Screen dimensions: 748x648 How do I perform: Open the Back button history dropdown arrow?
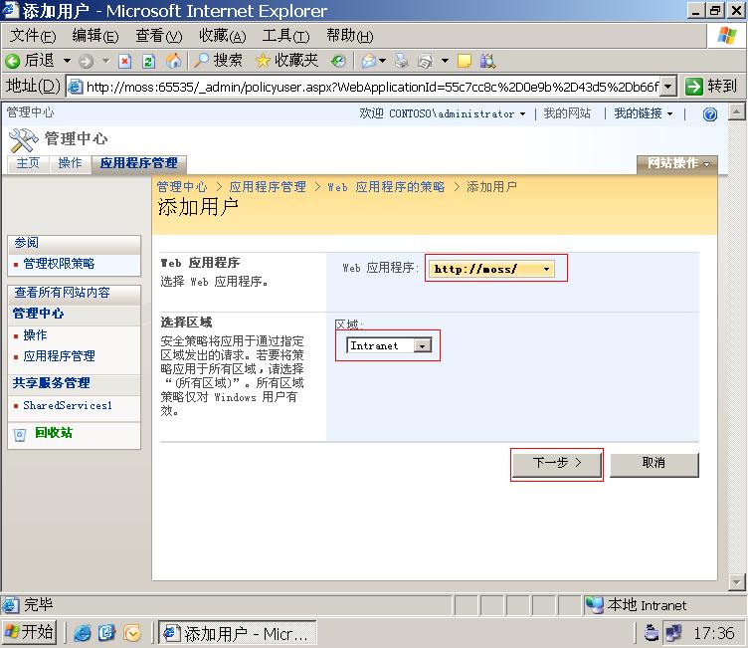(x=68, y=61)
